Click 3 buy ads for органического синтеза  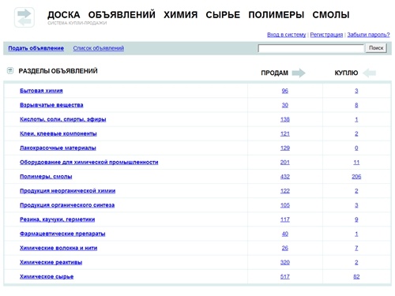click(356, 205)
